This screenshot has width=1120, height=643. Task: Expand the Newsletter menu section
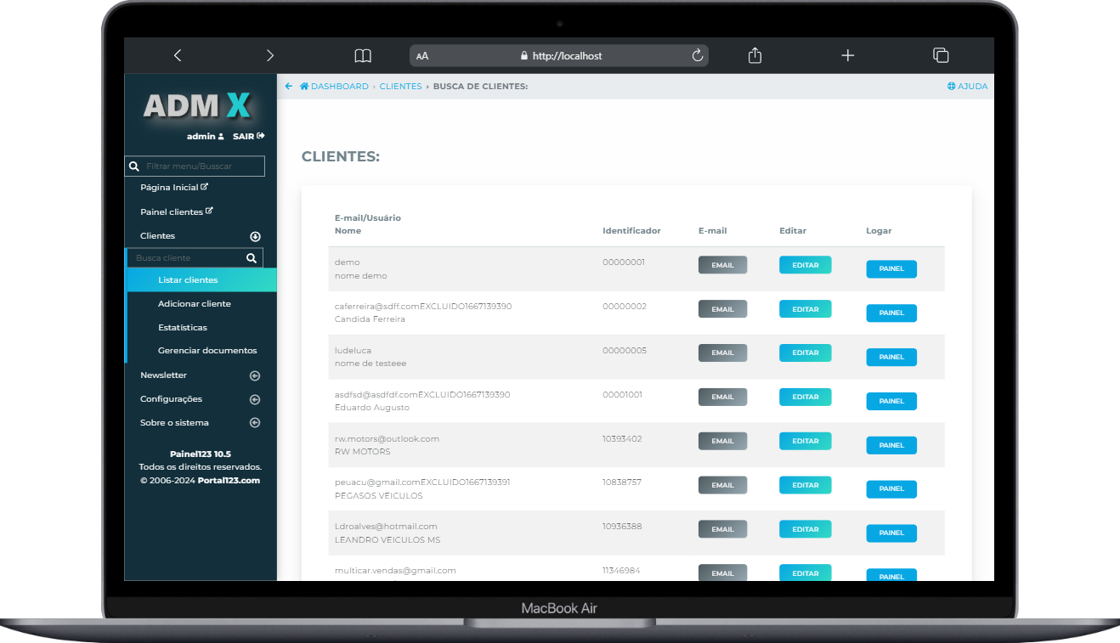coord(255,375)
